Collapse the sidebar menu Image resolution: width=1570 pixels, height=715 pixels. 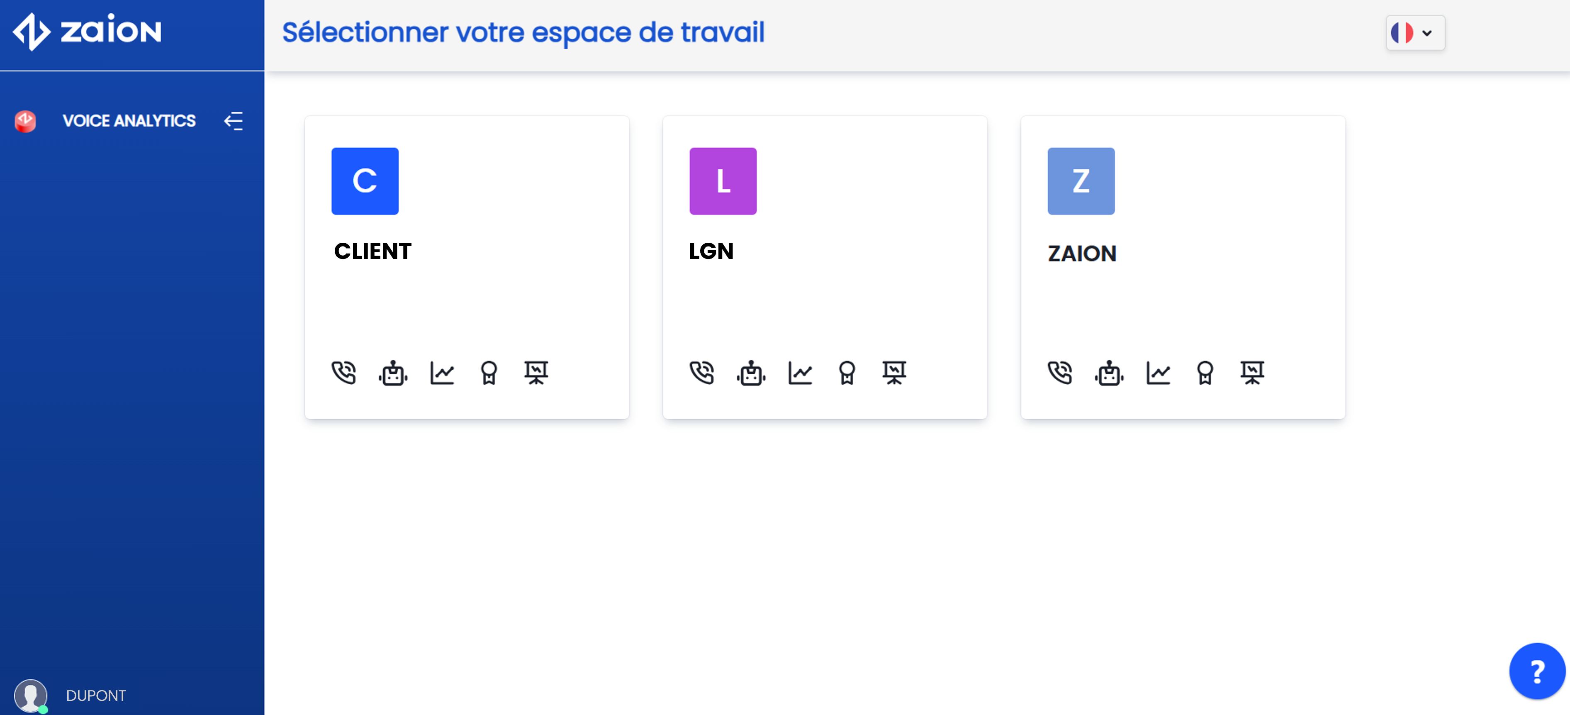pos(234,121)
